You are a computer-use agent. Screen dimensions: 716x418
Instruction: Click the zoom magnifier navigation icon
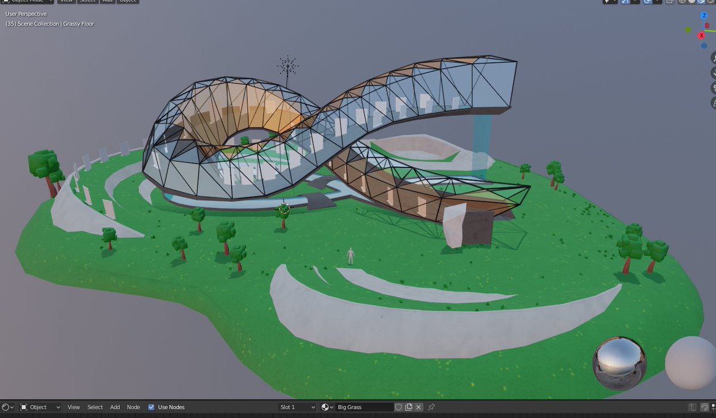pos(713,58)
